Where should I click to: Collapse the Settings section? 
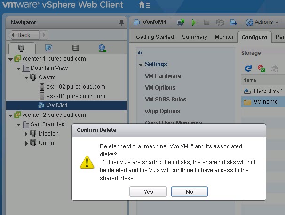[x=141, y=65]
